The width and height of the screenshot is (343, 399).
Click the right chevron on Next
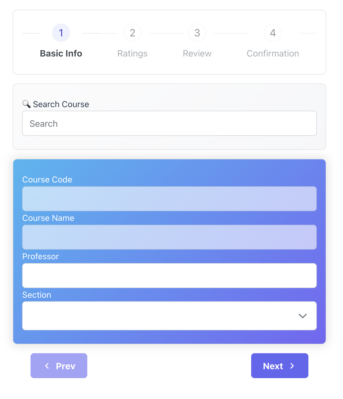coord(292,366)
